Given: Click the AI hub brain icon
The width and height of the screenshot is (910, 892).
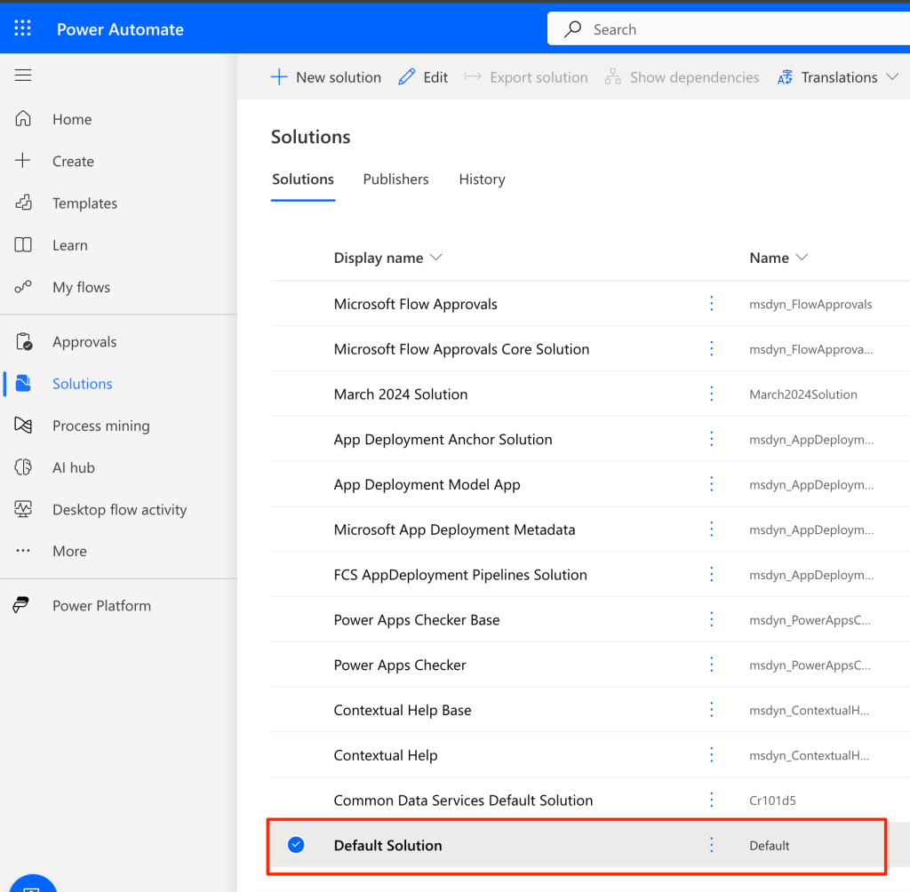Looking at the screenshot, I should coord(23,467).
